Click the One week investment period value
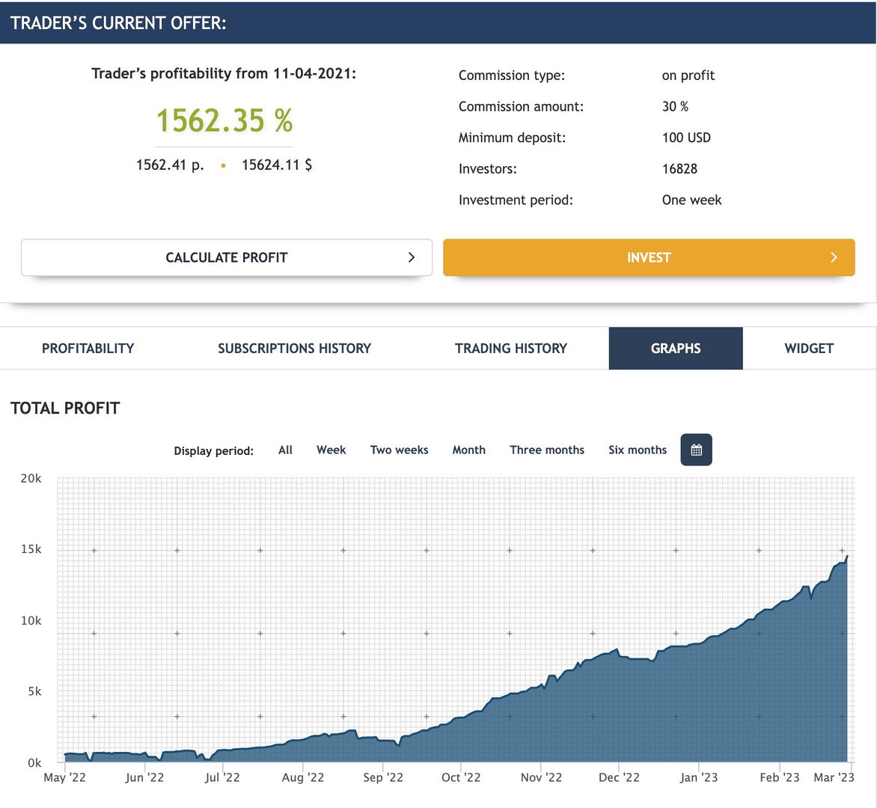Screen dimensions: 877x808 coord(692,201)
